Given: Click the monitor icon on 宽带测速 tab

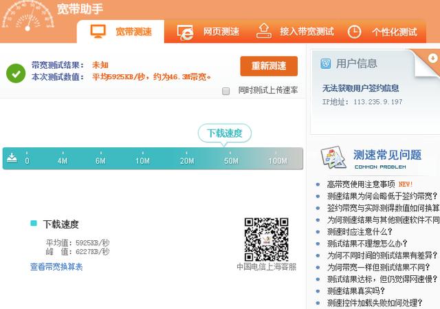Looking at the screenshot, I should 98,31.
